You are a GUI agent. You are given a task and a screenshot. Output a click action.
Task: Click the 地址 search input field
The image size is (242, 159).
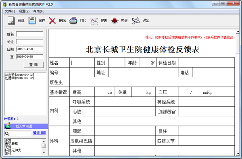[29, 42]
